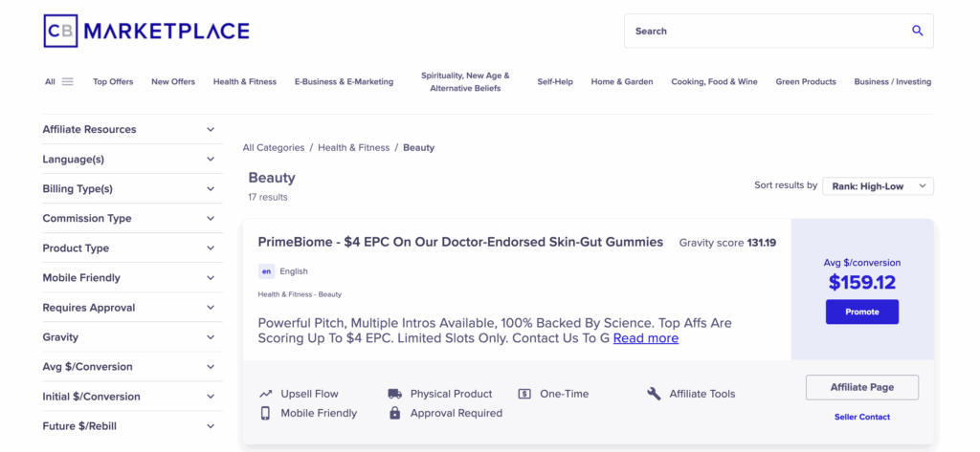Click the 'en' English language badge
Image resolution: width=980 pixels, height=452 pixels.
[x=266, y=271]
